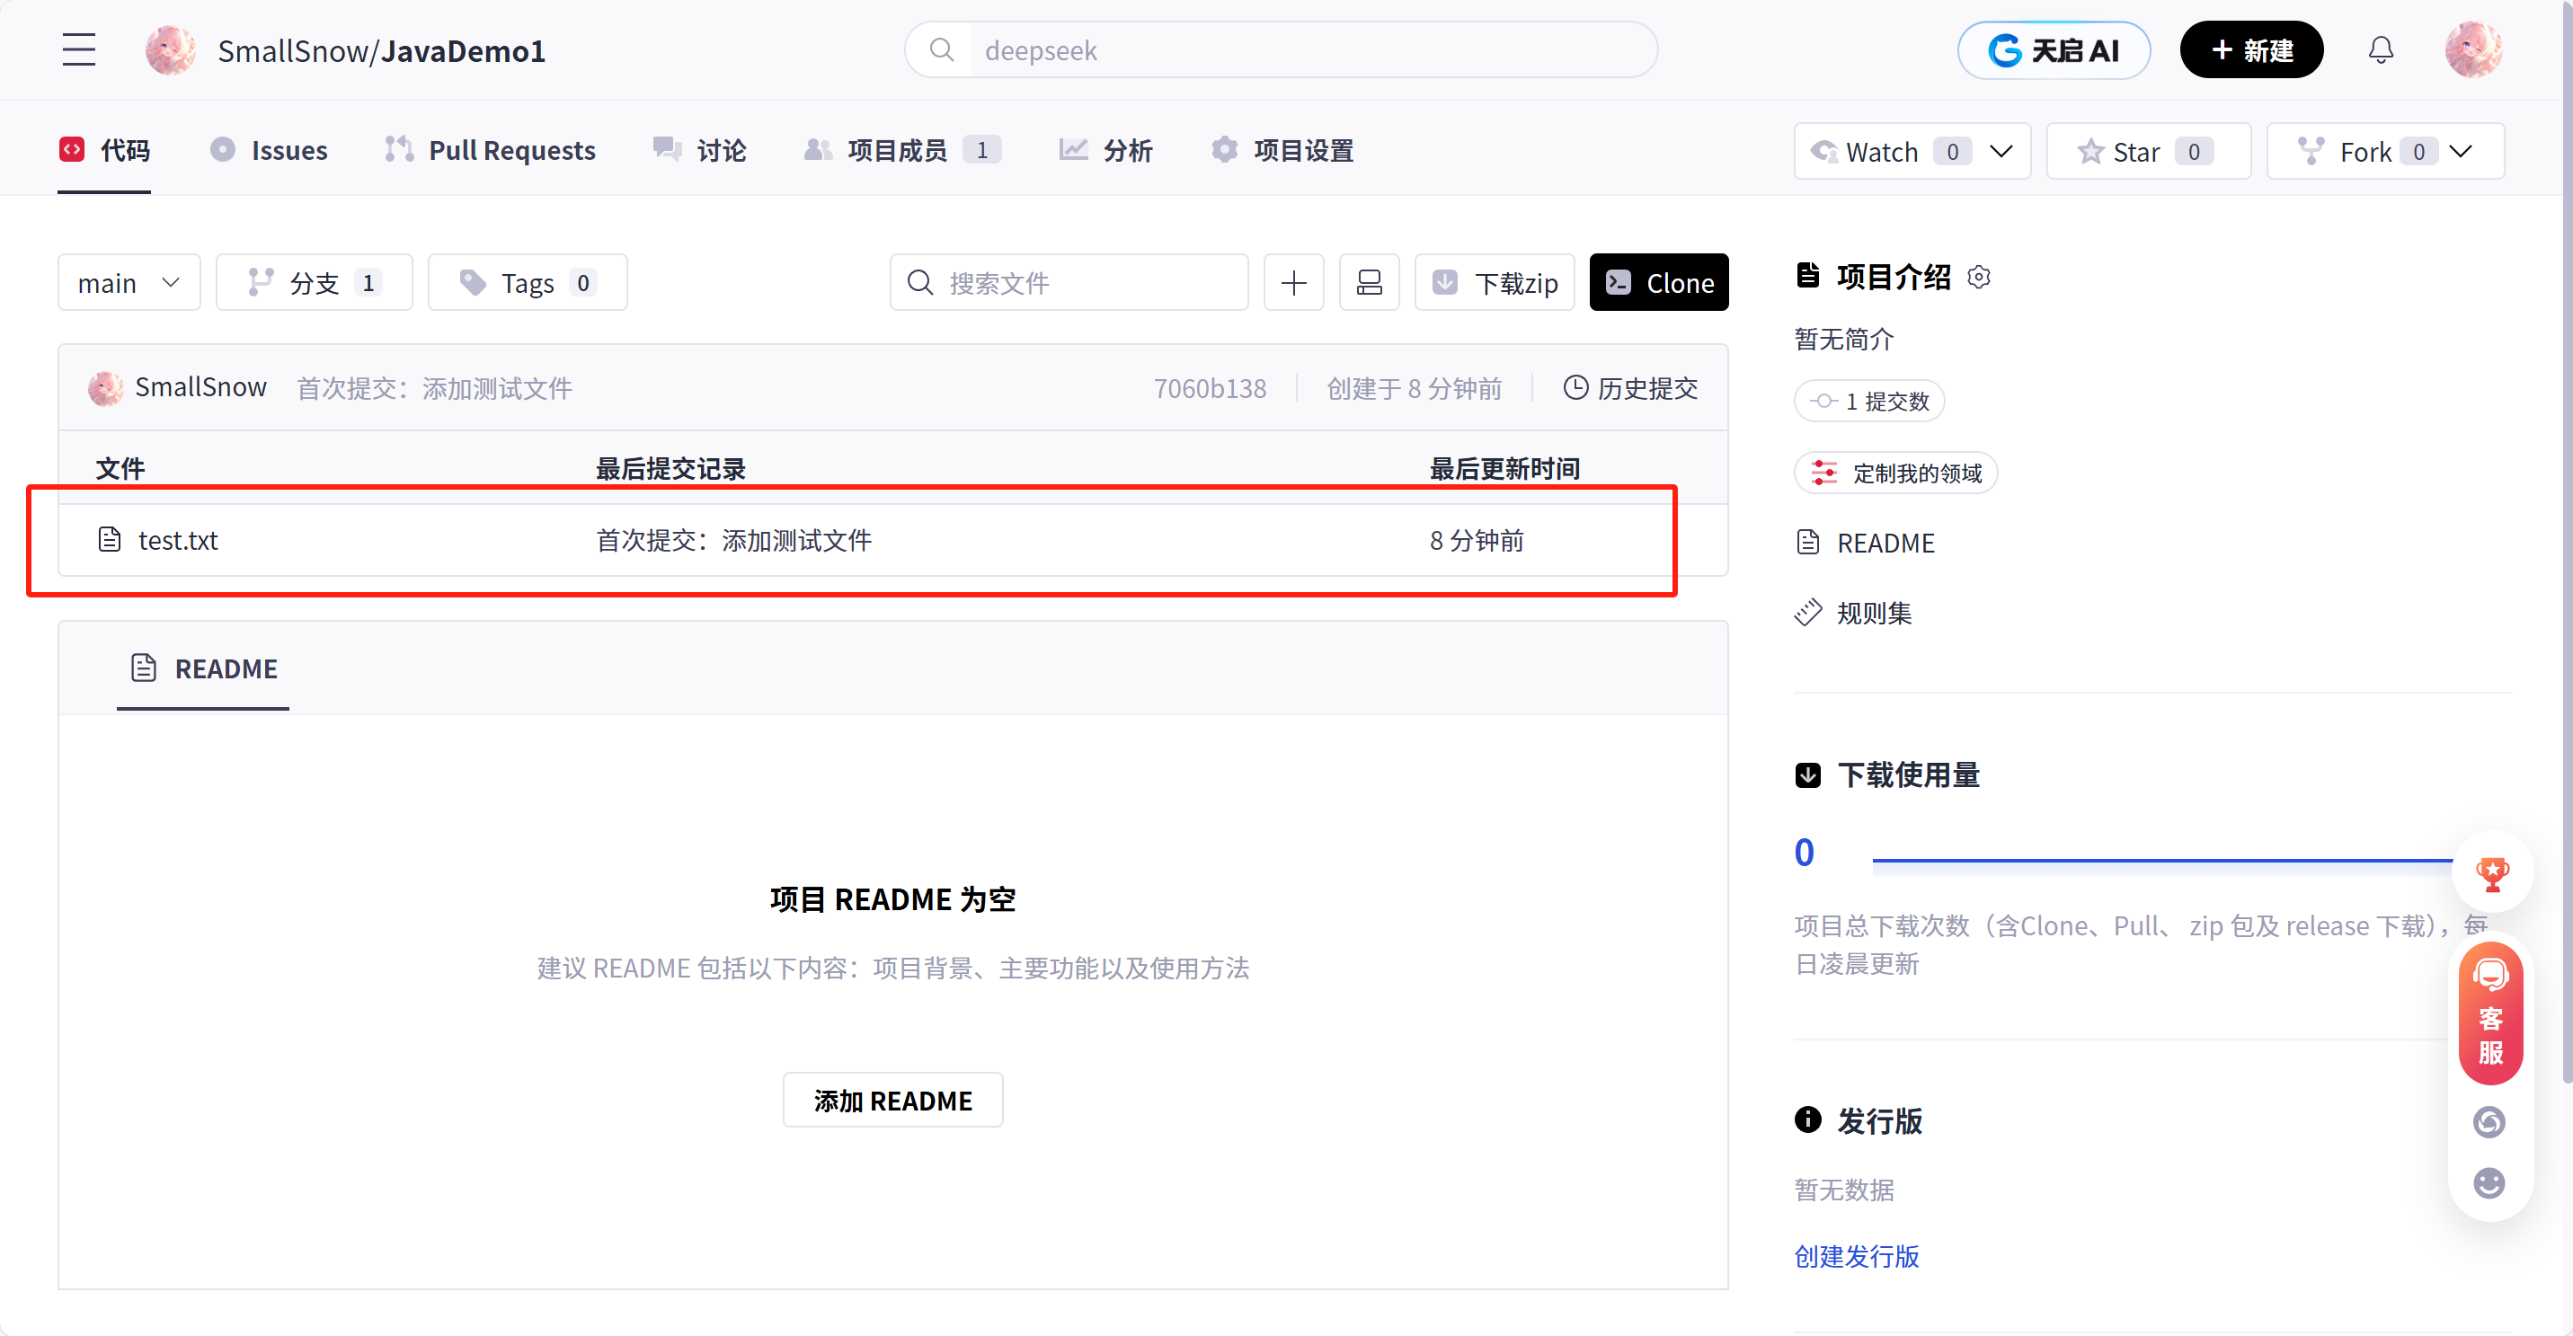Click gear icon beside 项目介绍
2573x1336 pixels.
(1979, 277)
